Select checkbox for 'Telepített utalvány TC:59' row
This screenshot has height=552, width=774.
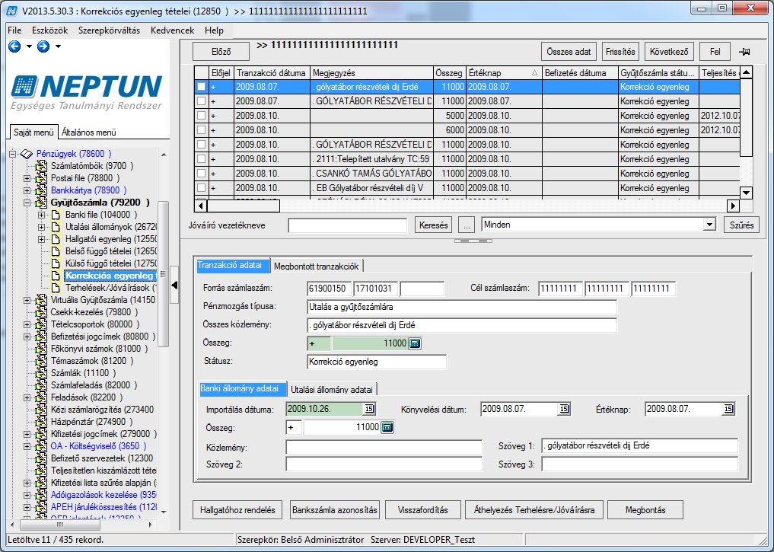[201, 159]
